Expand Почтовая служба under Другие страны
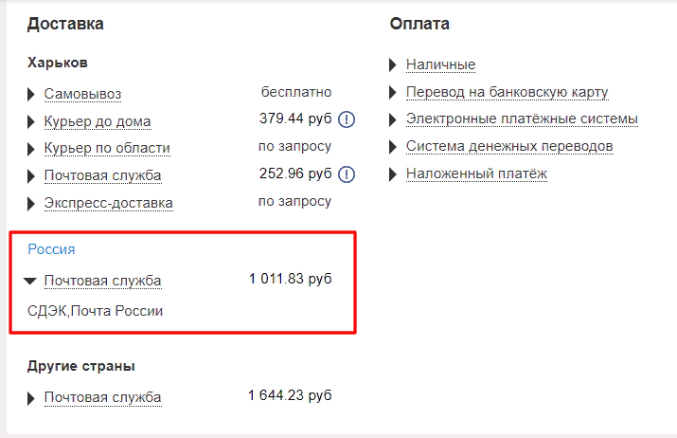 pos(31,397)
